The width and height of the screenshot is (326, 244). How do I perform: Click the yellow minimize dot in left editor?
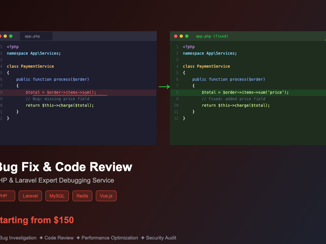tap(5, 36)
